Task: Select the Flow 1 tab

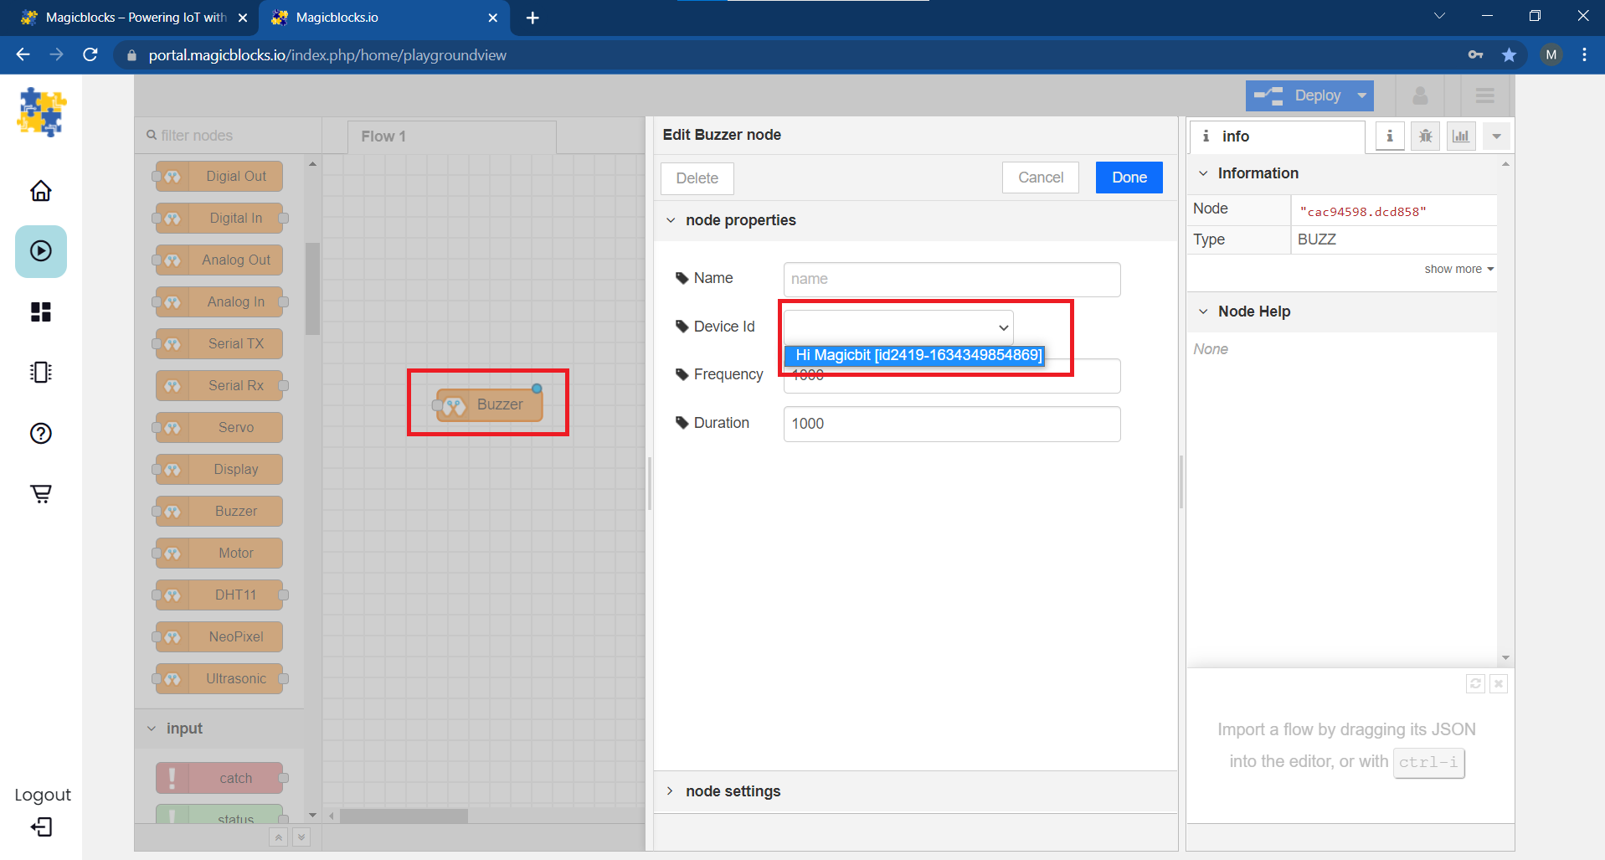Action: (x=383, y=136)
